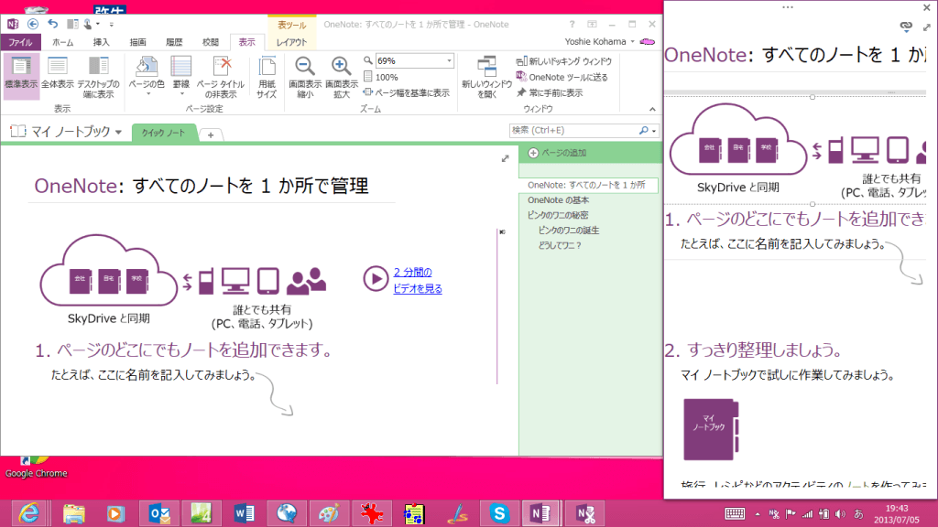Screen dimensions: 938x527
Task: Click Add Page (ページの追加)
Action: [x=557, y=153]
